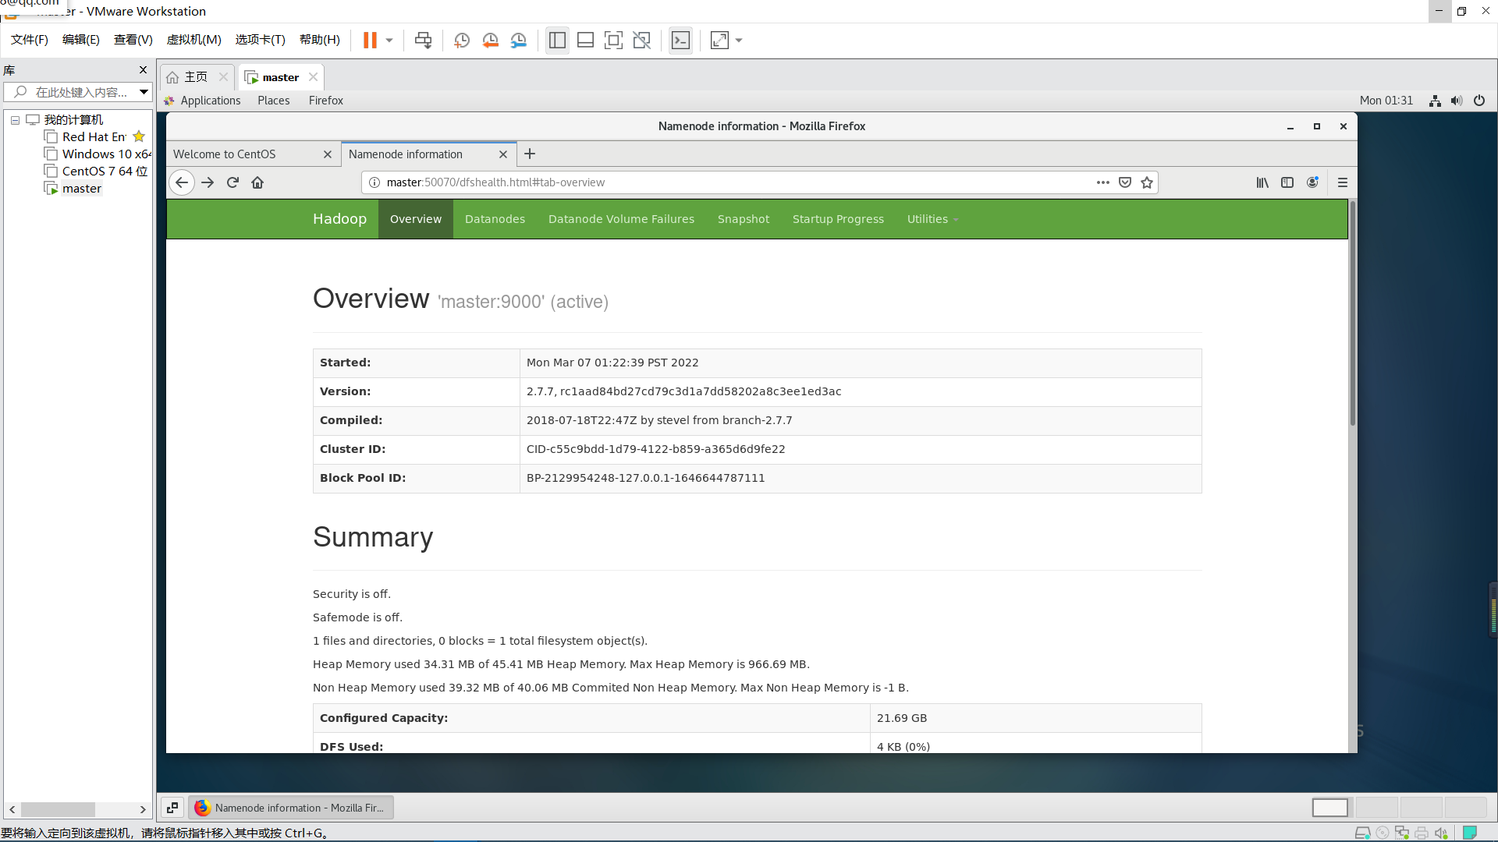Click Firefox home icon
Screen dimensions: 1498x842
click(257, 182)
